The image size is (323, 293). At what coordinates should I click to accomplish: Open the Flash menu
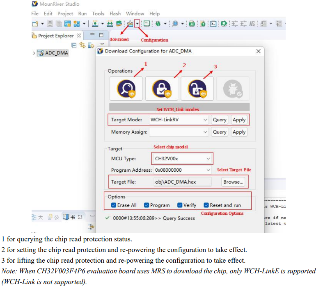coord(115,14)
